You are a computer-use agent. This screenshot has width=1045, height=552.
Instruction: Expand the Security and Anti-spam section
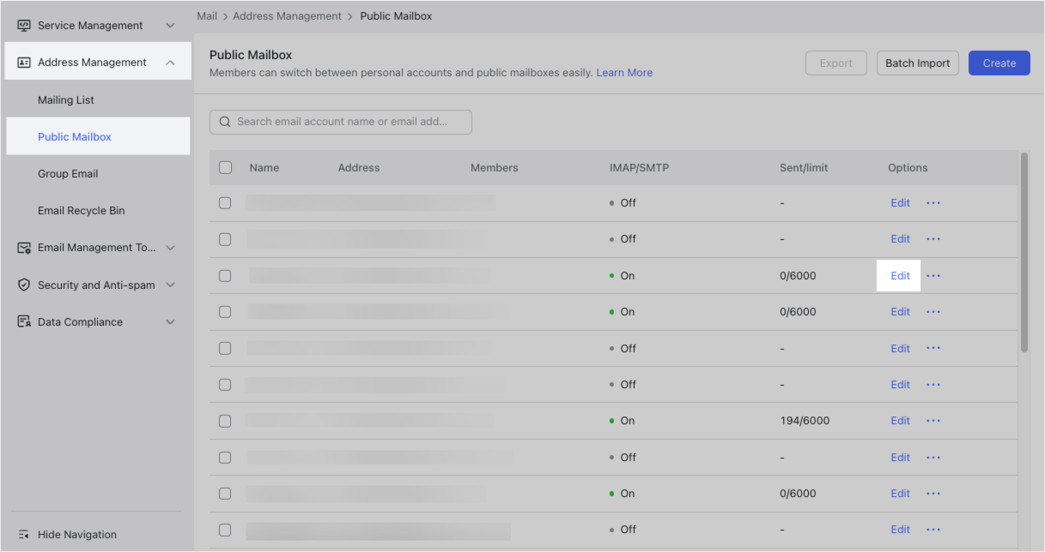pyautogui.click(x=170, y=285)
